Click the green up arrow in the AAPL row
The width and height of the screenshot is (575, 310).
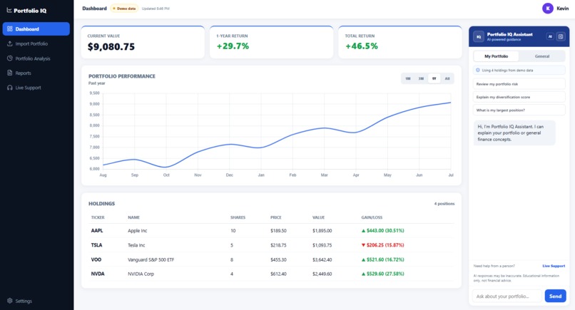(363, 231)
